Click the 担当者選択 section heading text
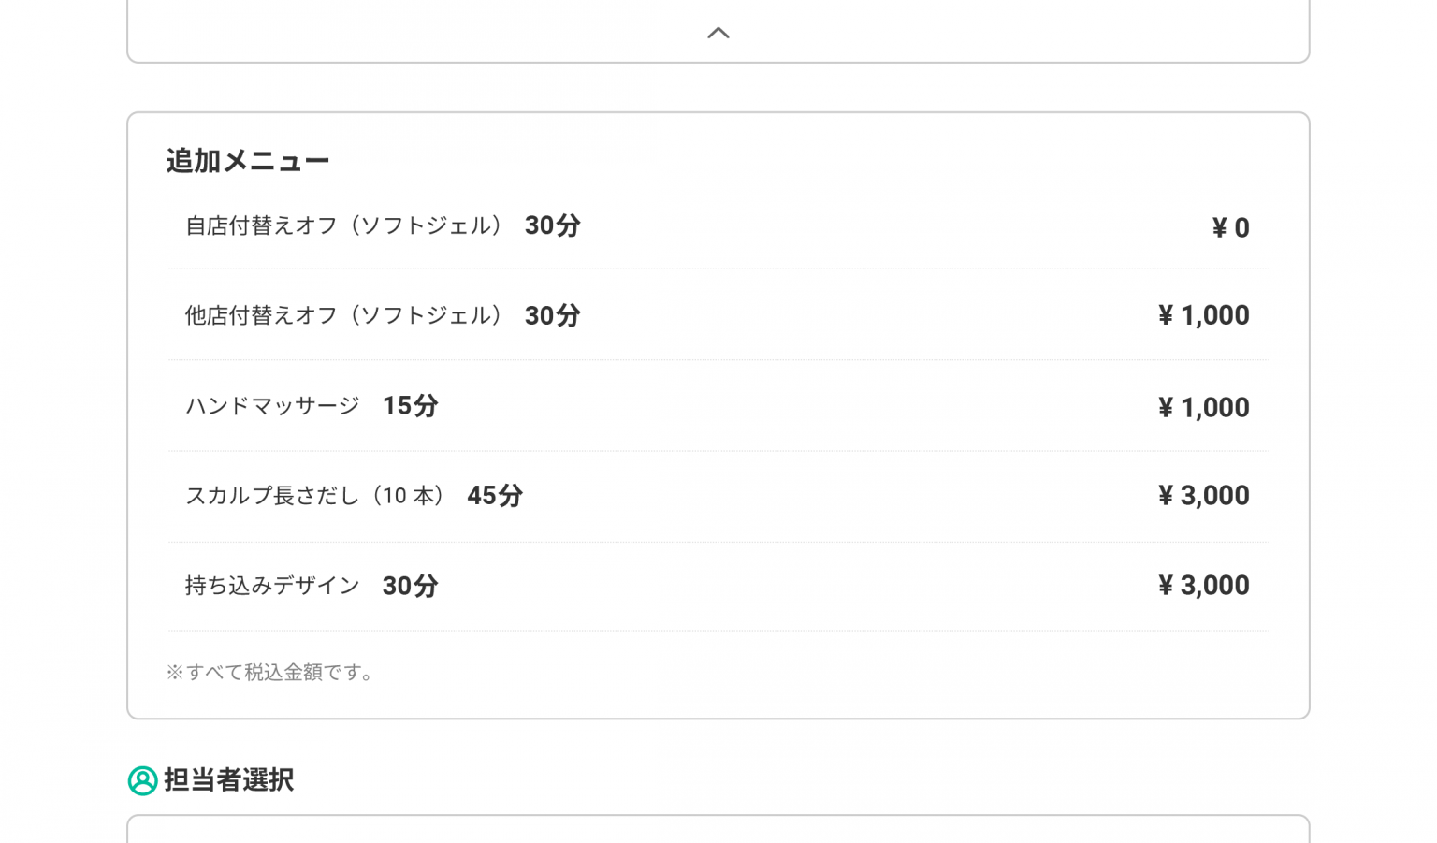This screenshot has width=1437, height=843. 229,779
